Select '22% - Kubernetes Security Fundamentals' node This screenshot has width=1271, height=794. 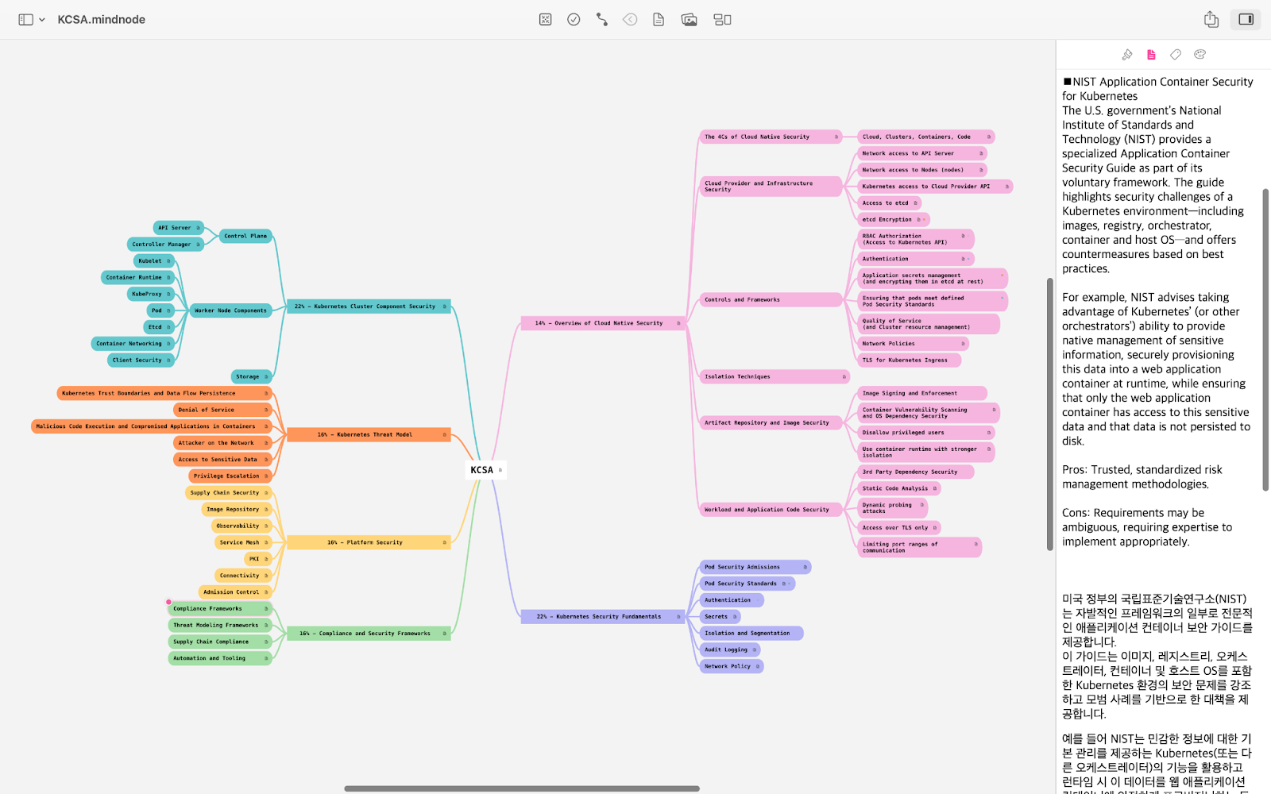click(x=604, y=617)
